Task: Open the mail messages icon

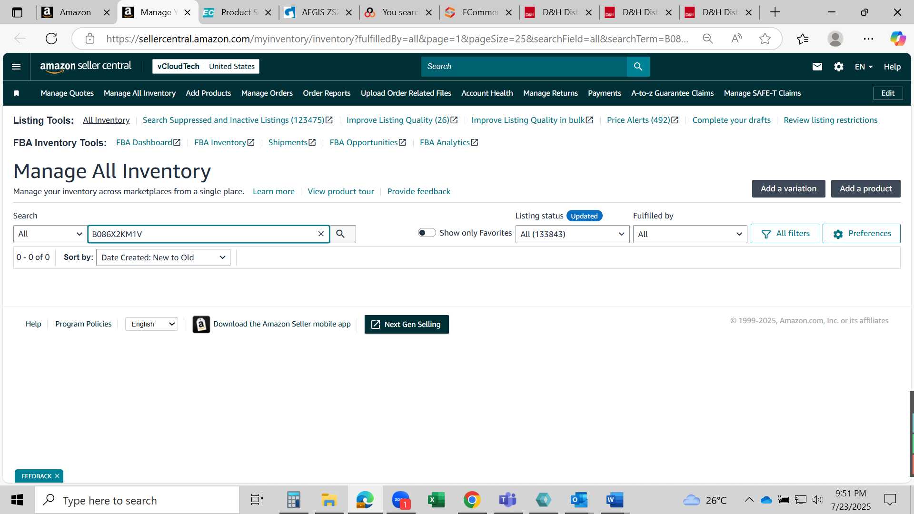Action: pos(817,67)
